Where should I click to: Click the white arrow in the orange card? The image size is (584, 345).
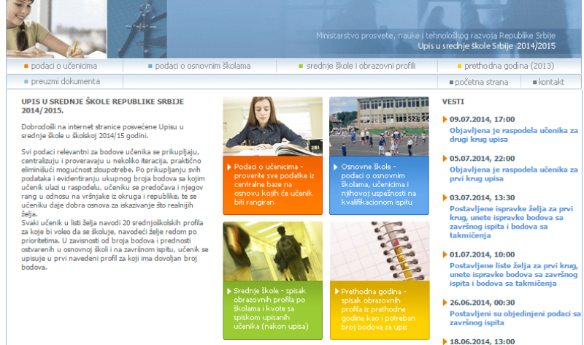[x=229, y=167]
